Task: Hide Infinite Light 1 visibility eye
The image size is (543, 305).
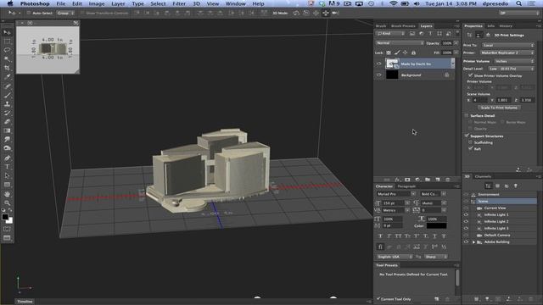Action: (466, 214)
